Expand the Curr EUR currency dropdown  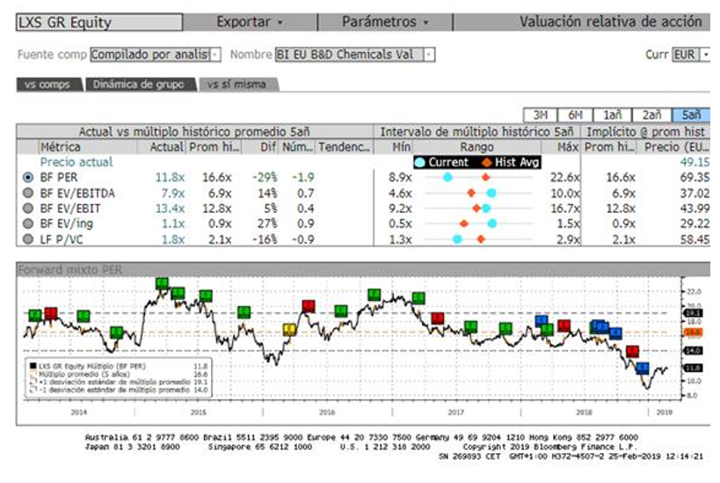pos(705,55)
